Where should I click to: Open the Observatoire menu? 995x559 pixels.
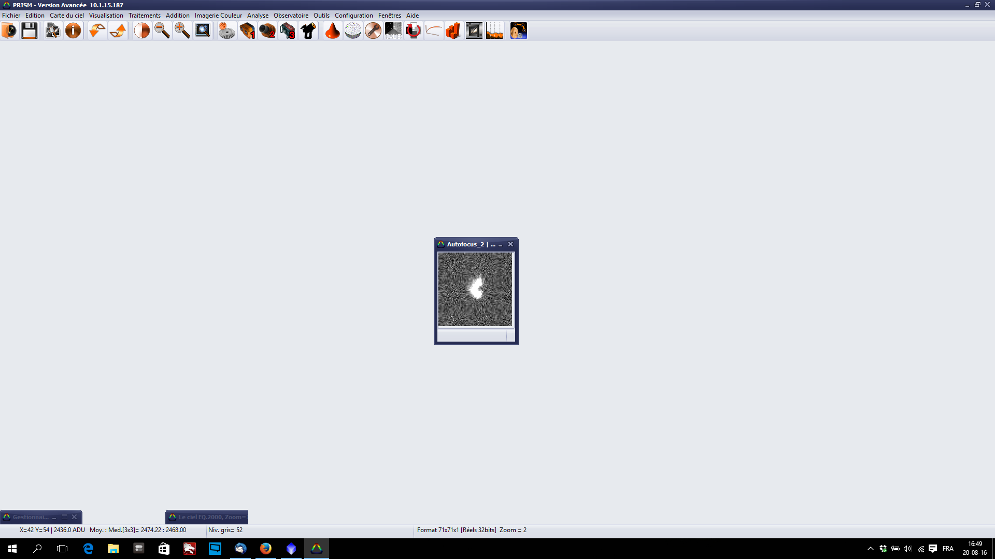[x=291, y=16]
